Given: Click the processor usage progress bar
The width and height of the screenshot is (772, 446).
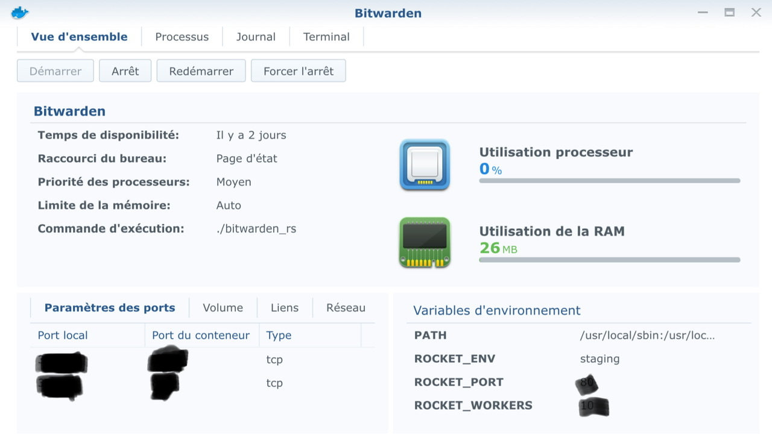Looking at the screenshot, I should point(609,181).
